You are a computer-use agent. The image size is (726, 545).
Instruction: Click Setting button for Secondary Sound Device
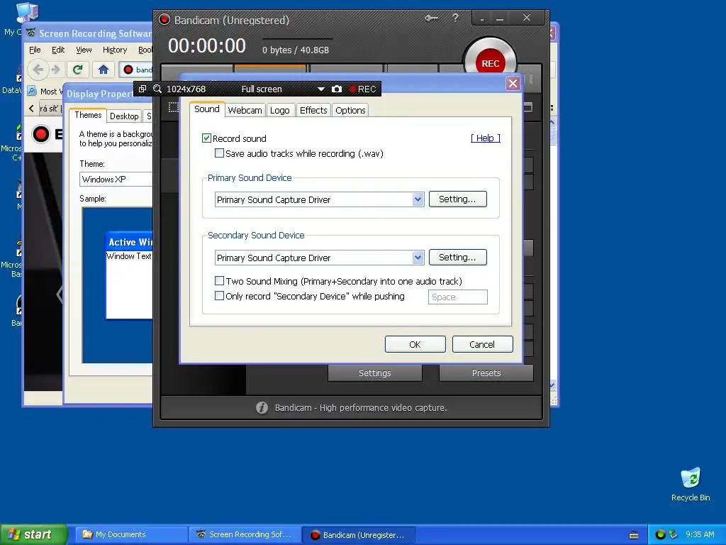coord(457,257)
